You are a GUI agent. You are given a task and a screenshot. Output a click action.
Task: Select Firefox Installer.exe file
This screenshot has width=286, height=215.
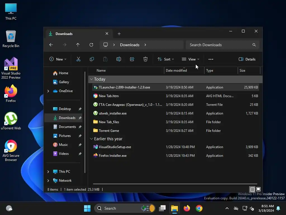(175, 155)
